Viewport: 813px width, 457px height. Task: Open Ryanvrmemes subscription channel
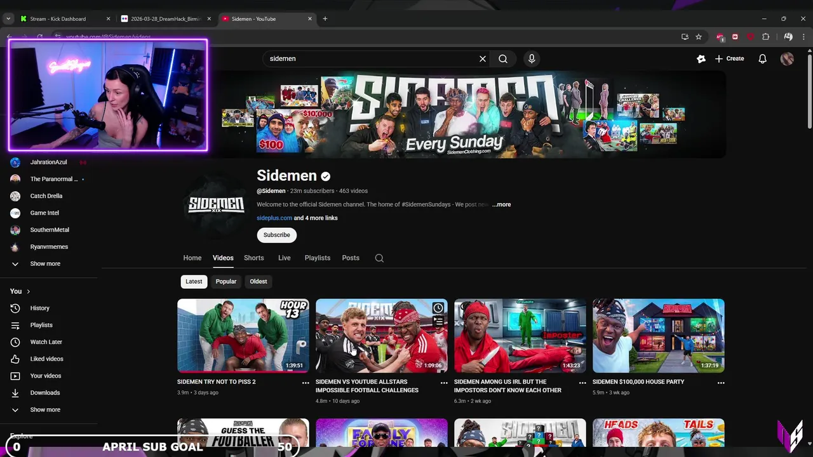pyautogui.click(x=50, y=247)
